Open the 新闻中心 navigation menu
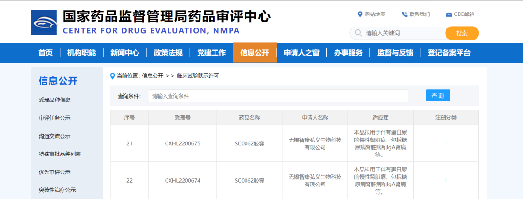The image size is (523, 199). click(x=124, y=53)
